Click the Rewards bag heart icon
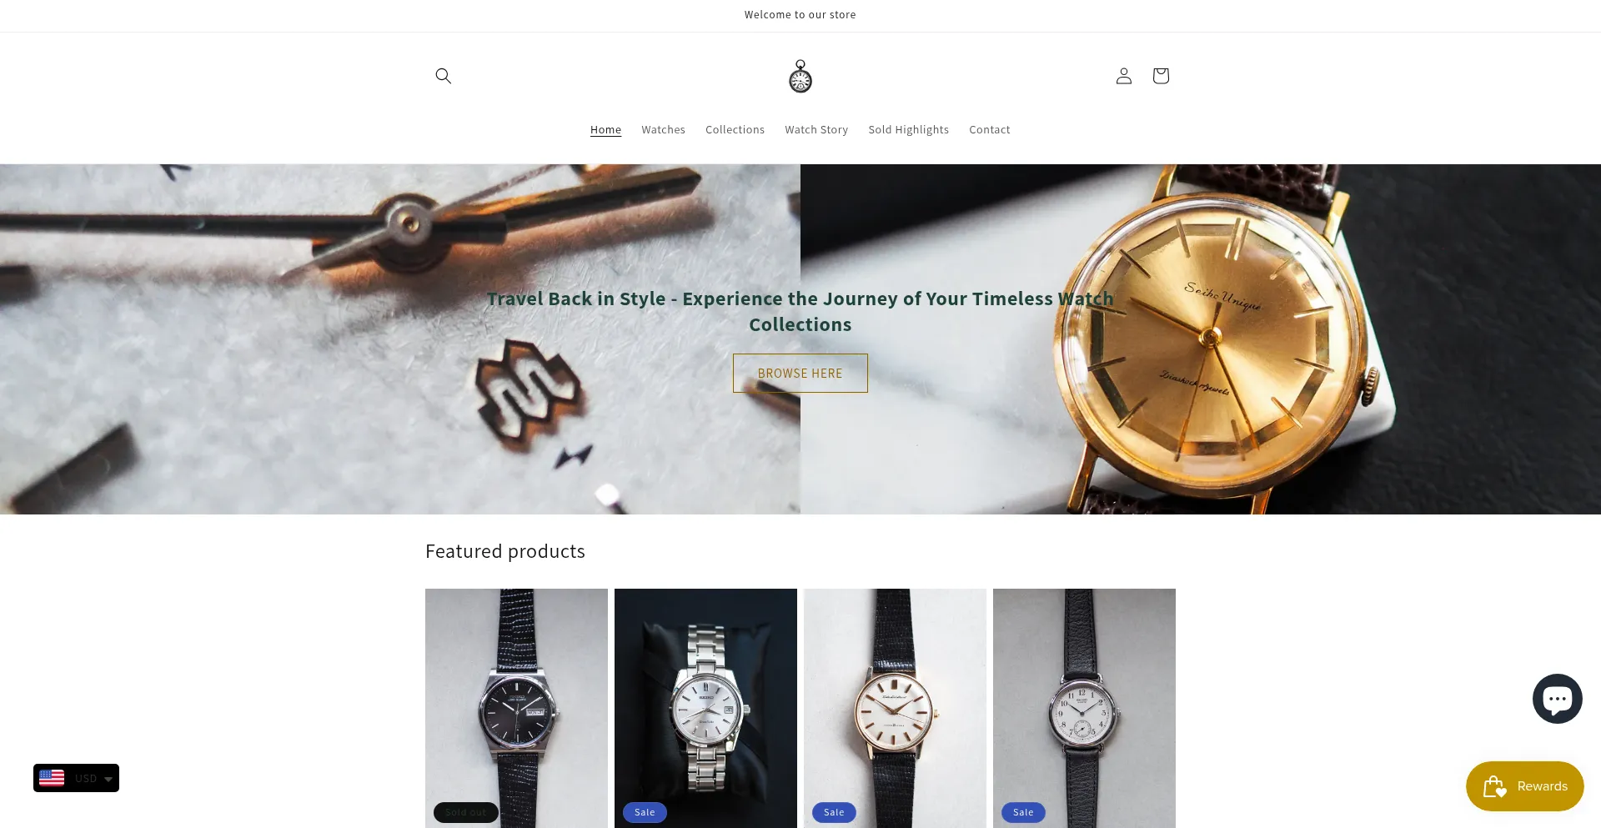1601x828 pixels. point(1494,786)
